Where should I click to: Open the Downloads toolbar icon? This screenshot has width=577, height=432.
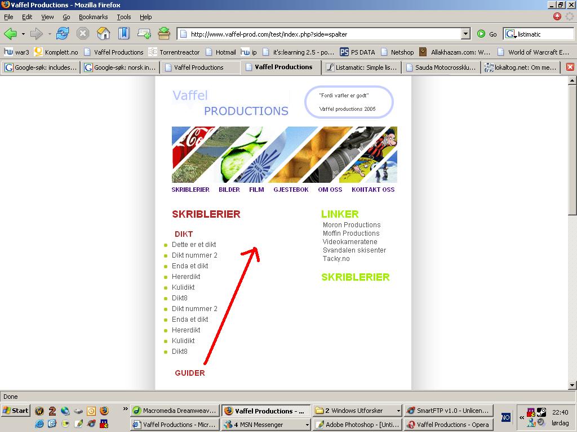[x=164, y=33]
